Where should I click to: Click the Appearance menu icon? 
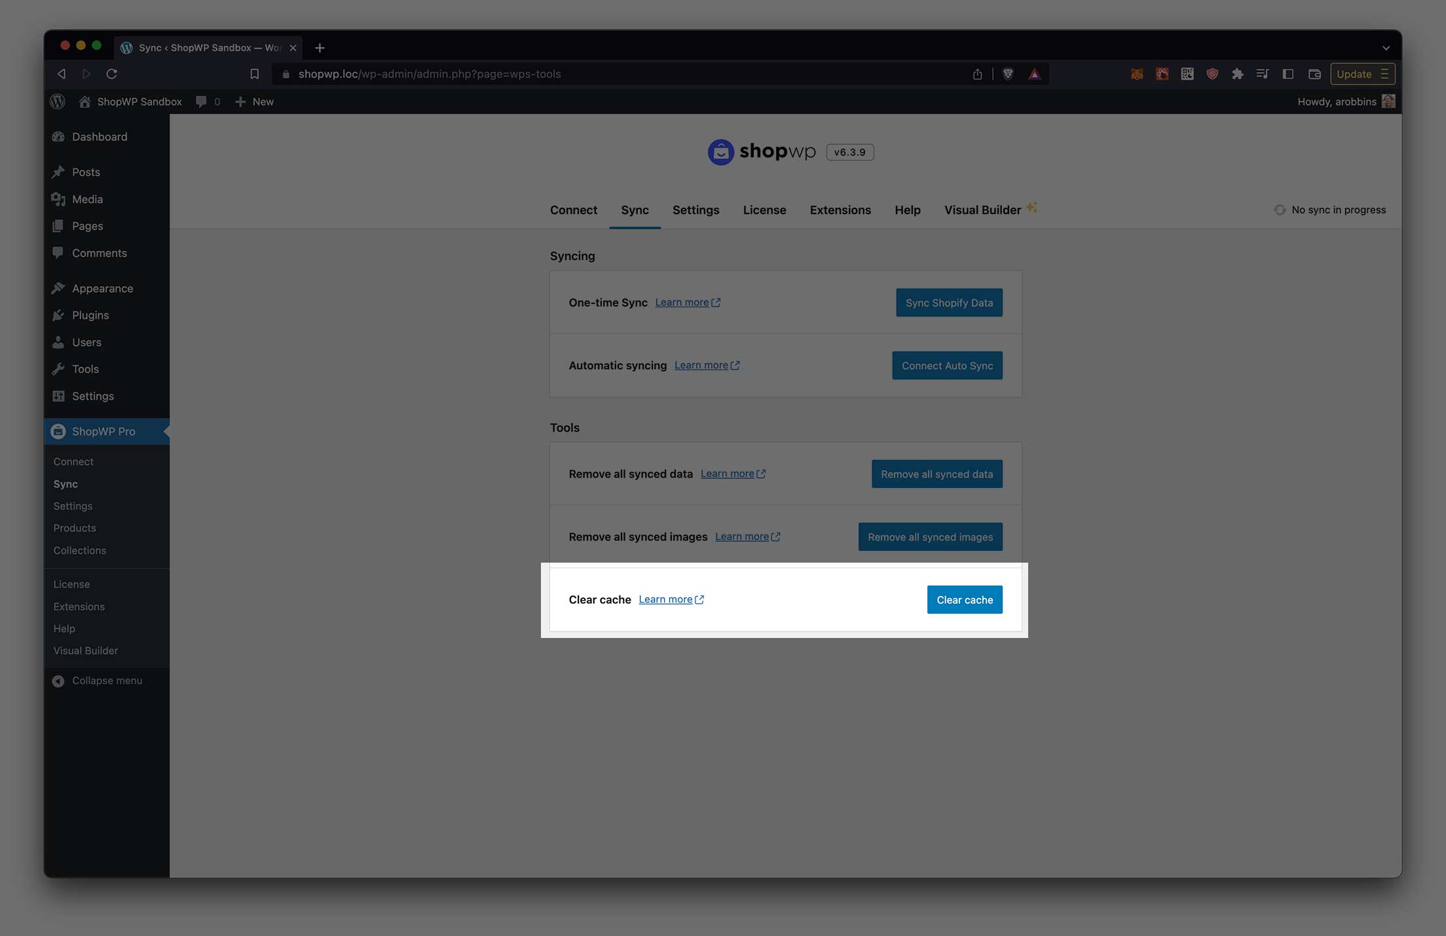coord(58,288)
